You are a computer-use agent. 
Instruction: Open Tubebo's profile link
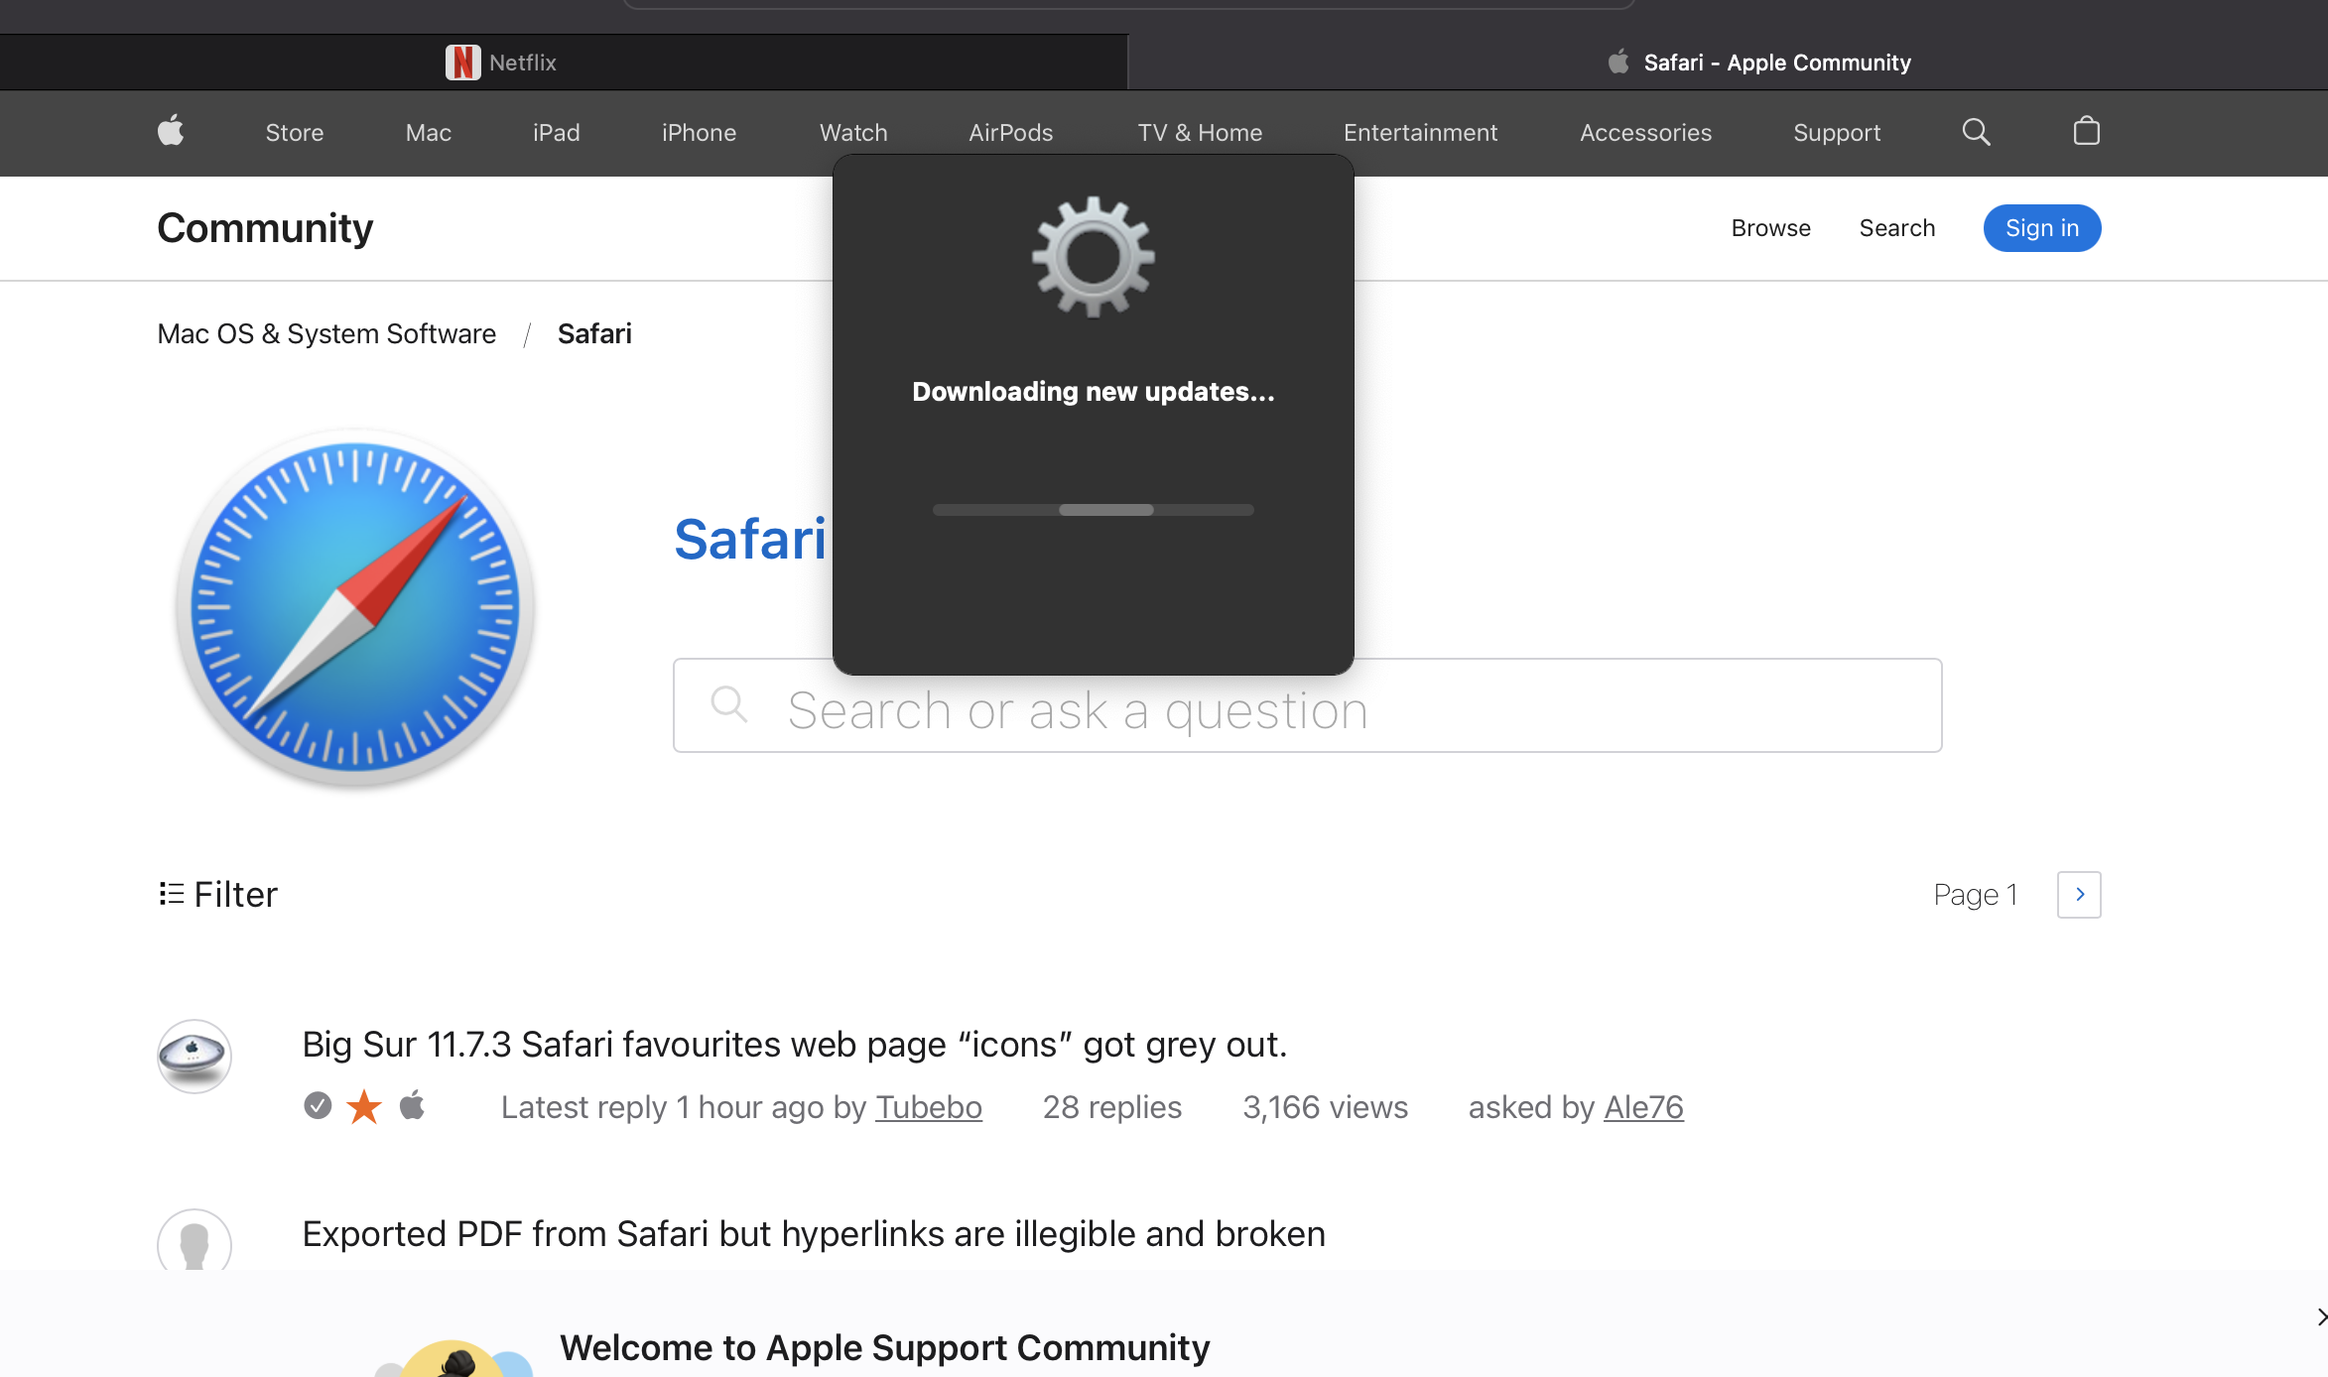click(x=928, y=1106)
